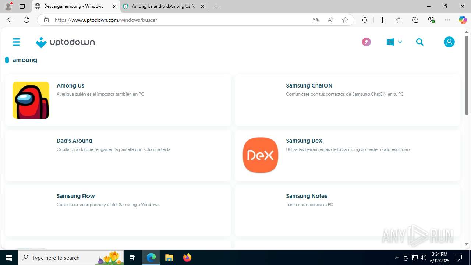Viewport: 471px width, 265px height.
Task: Enable Read aloud in address bar
Action: pos(330,20)
